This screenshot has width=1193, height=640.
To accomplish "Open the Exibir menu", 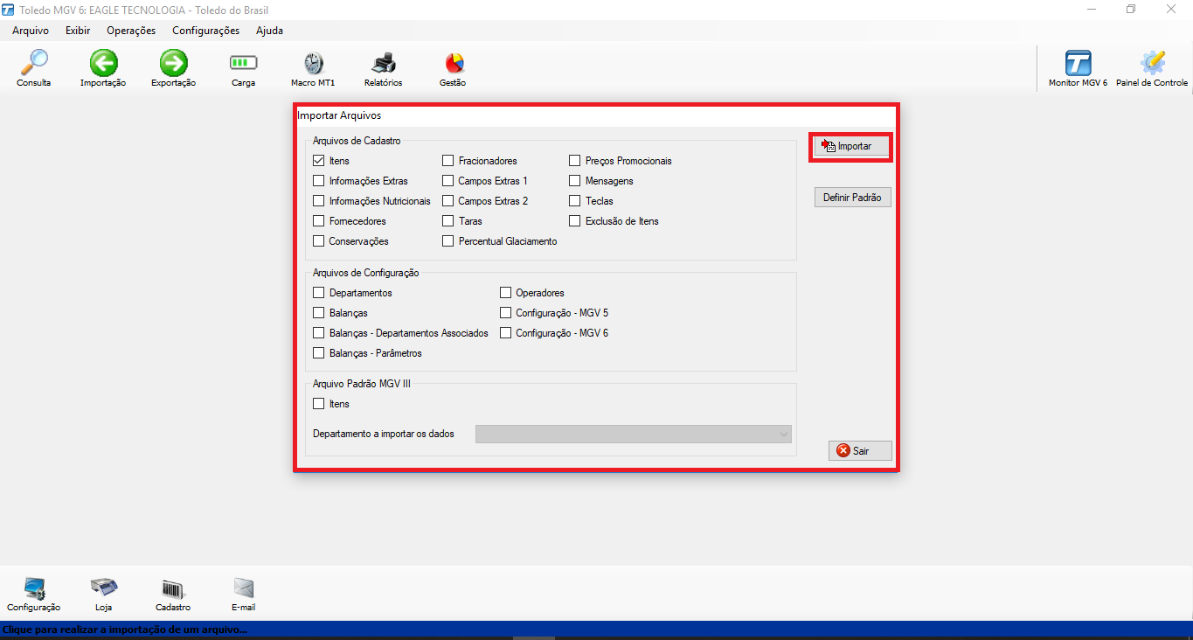I will point(78,31).
